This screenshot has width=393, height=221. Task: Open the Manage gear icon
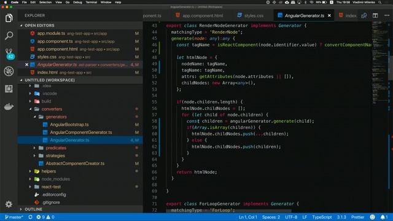click(9, 204)
